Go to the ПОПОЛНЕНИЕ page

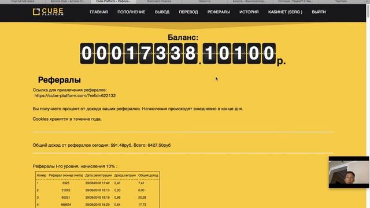[x=131, y=12]
